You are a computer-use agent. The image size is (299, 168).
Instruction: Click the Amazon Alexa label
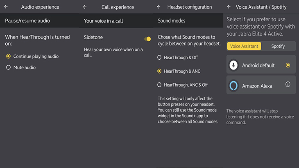click(257, 86)
